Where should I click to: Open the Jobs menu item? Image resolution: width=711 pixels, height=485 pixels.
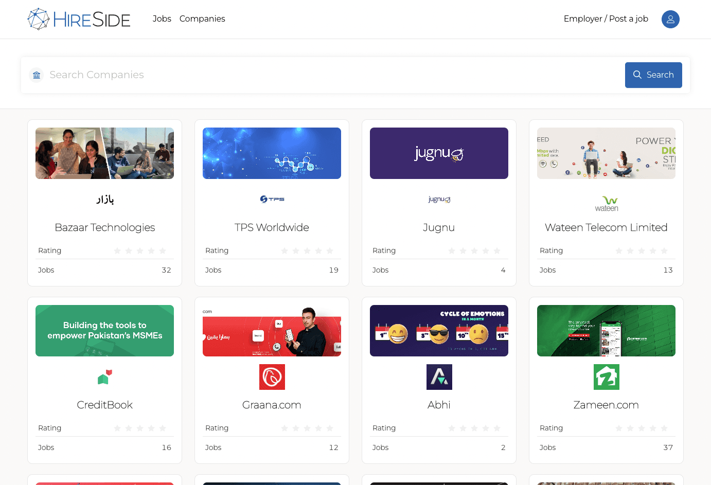pyautogui.click(x=162, y=19)
